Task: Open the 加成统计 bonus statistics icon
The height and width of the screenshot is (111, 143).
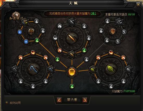Action: [x=16, y=16]
